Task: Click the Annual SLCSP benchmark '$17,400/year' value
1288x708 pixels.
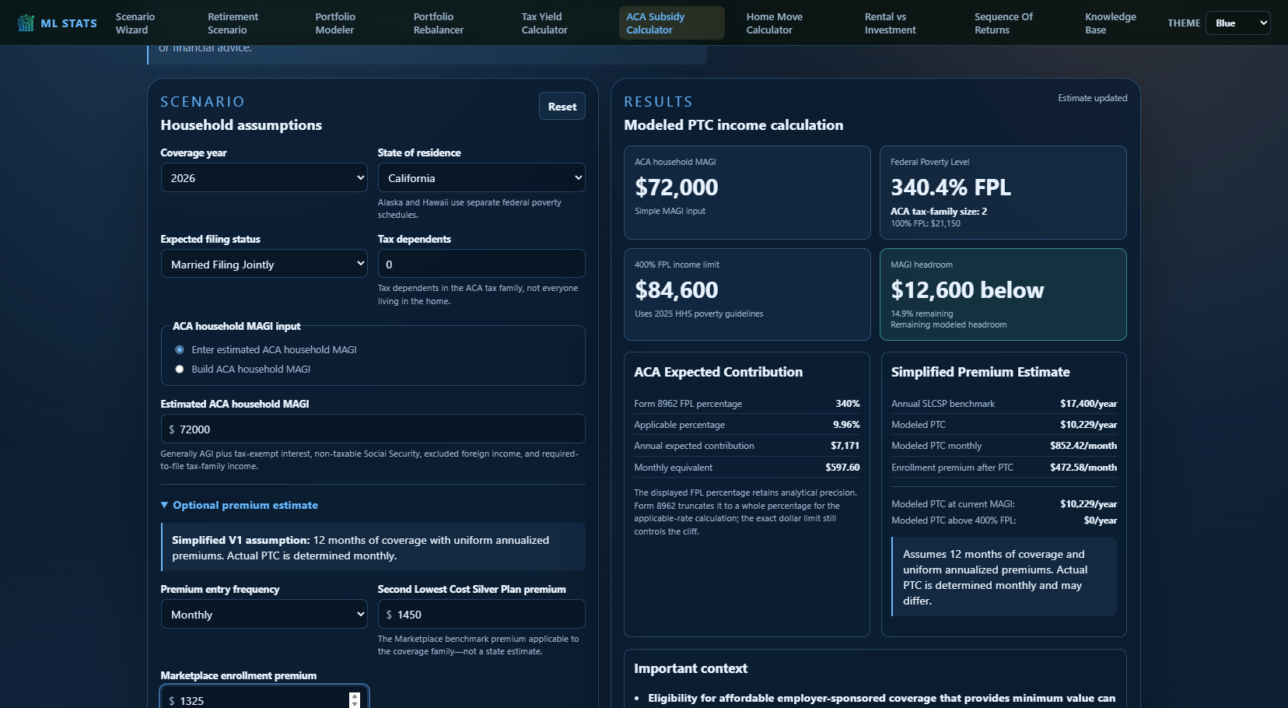Action: coord(1088,404)
